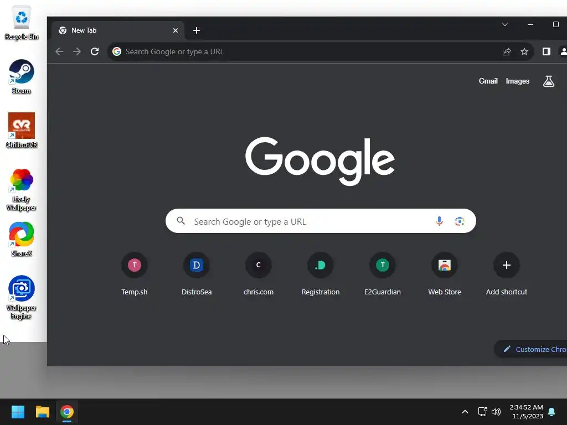567x425 pixels.
Task: Reload the current page
Action: click(95, 51)
